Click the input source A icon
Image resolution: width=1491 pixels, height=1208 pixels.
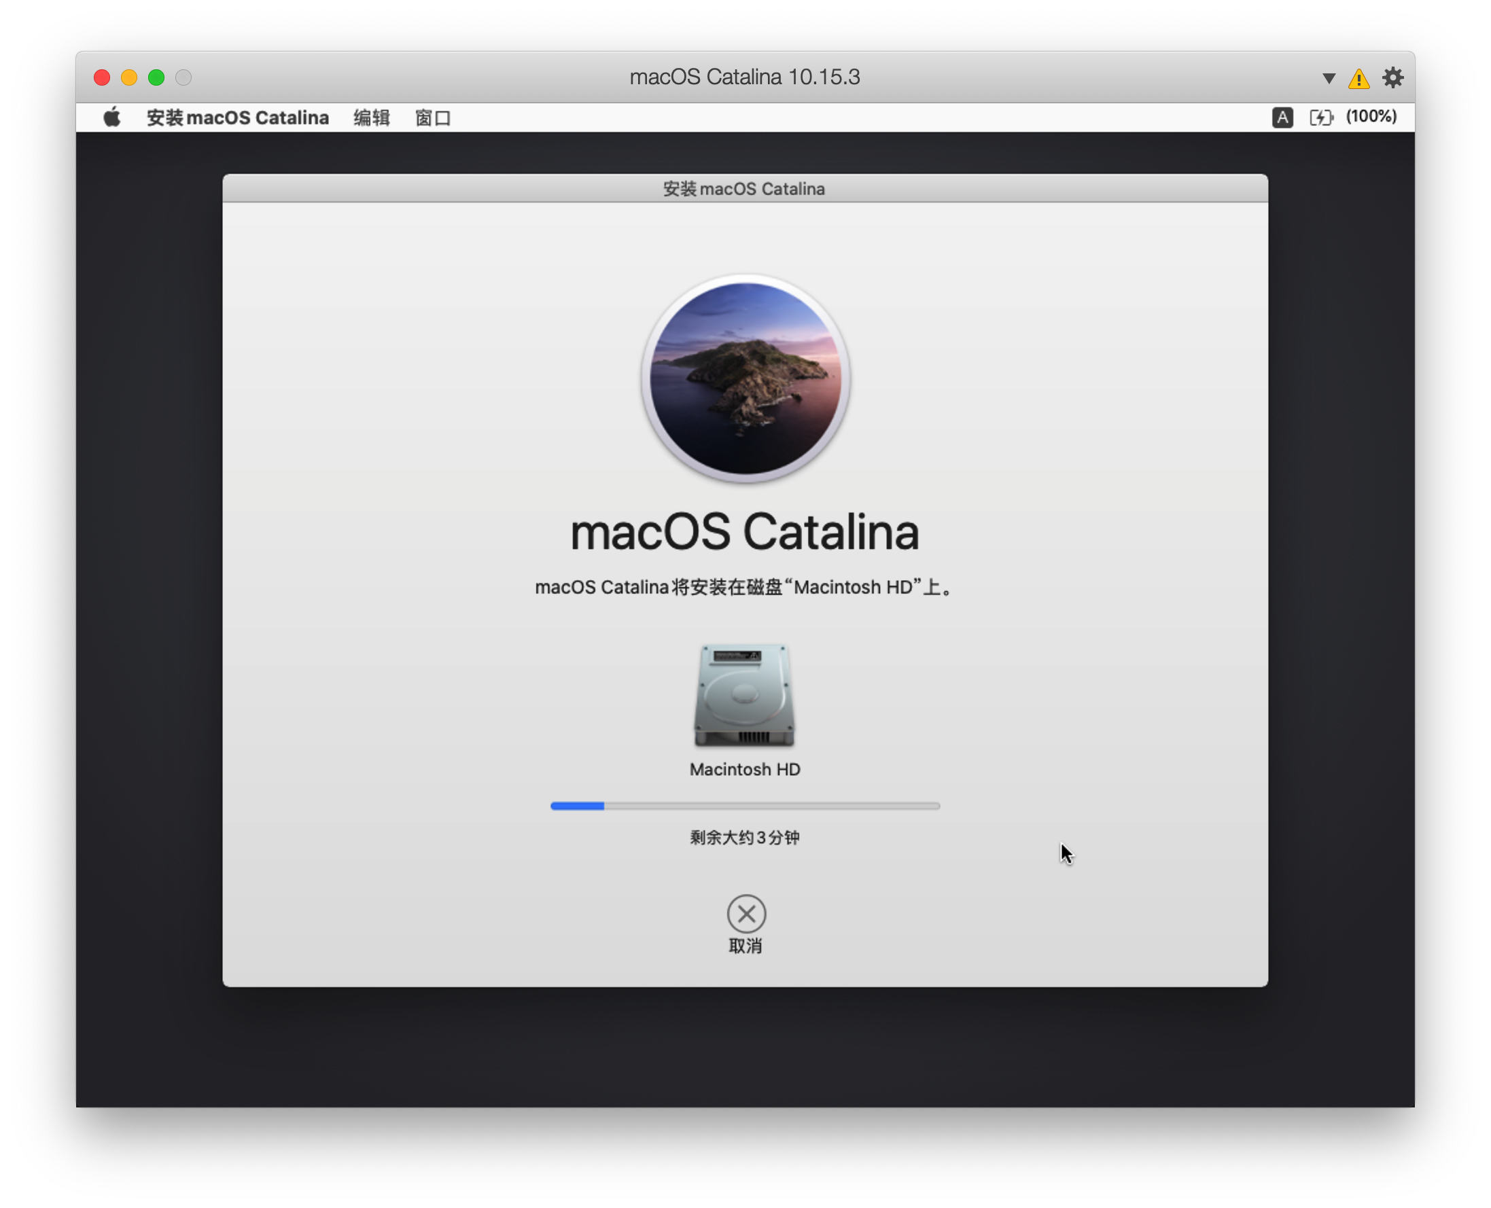(1282, 117)
